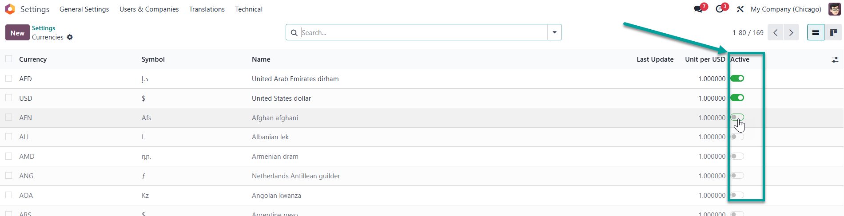Open the Currencies gear actions menu

pyautogui.click(x=70, y=37)
